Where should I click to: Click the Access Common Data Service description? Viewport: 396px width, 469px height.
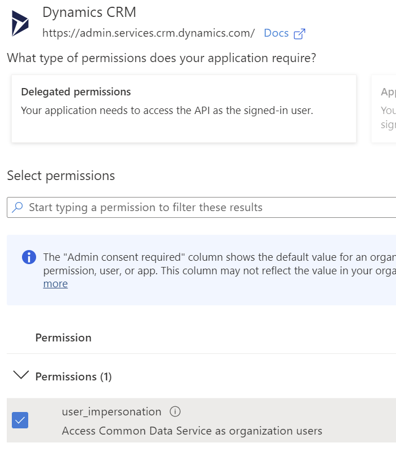[x=192, y=431]
